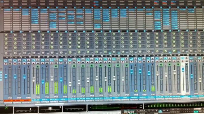This screenshot has width=204, height=114.
Task: Arm record on the first orange-labeled channel
Action: [x=6, y=64]
